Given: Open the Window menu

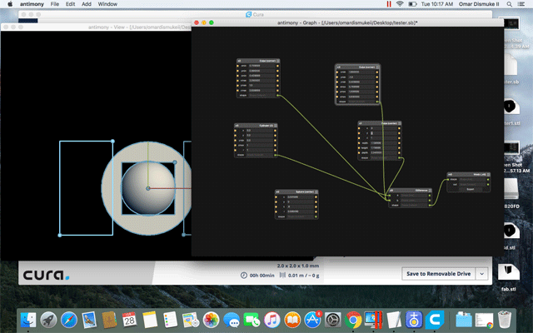Looking at the screenshot, I should point(107,4).
